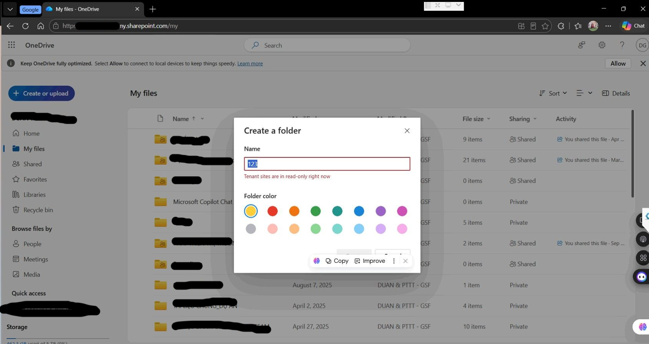Reload the page with the refresh icon
Image resolution: width=649 pixels, height=344 pixels.
(25, 26)
